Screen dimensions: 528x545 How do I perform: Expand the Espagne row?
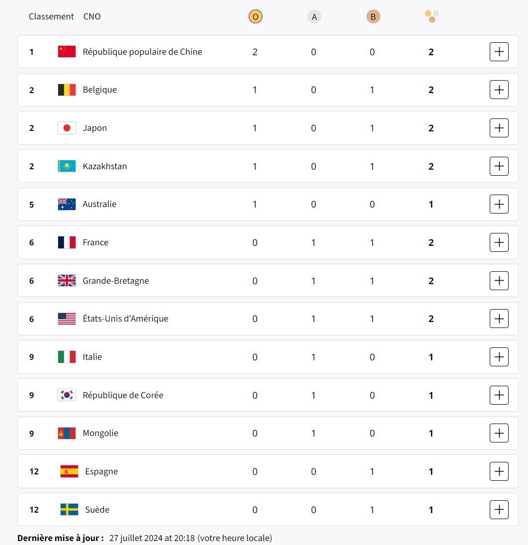499,471
